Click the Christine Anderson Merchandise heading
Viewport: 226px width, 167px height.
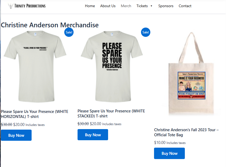[x=50, y=25]
